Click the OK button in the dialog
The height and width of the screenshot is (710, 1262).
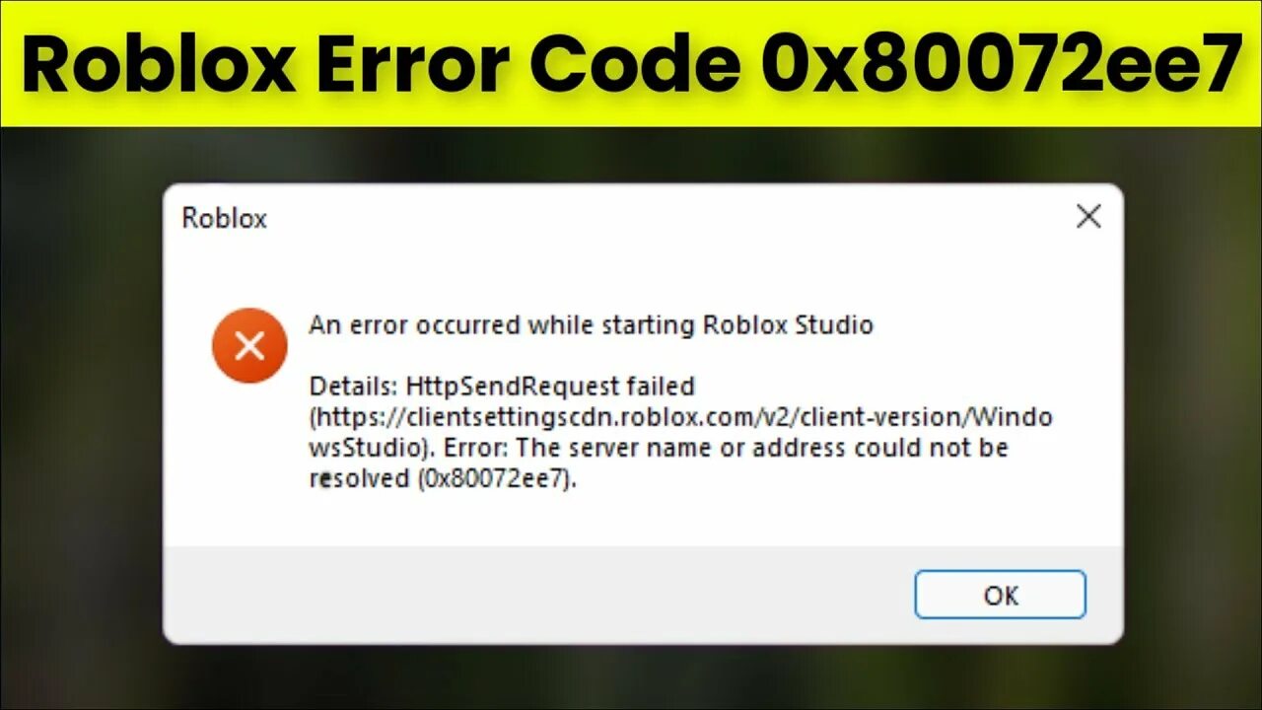click(x=1000, y=595)
